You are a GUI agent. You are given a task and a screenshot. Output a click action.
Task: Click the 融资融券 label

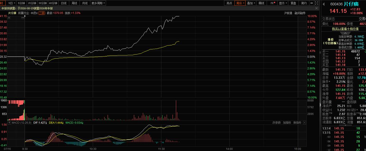point(300,13)
